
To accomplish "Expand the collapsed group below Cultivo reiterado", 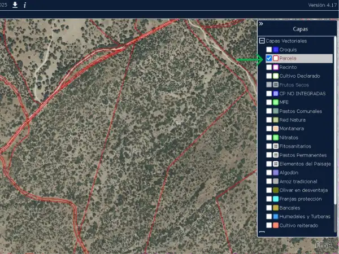I will click(262, 233).
